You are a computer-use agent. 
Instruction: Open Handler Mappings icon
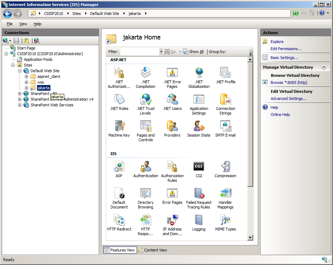(x=225, y=198)
